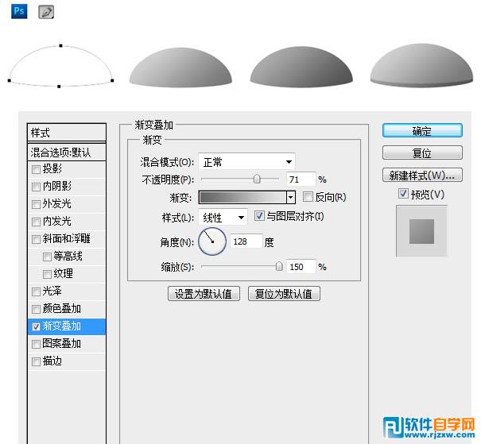This screenshot has height=444, width=481.
Task: Click 设置为默认值 make default button
Action: (204, 294)
